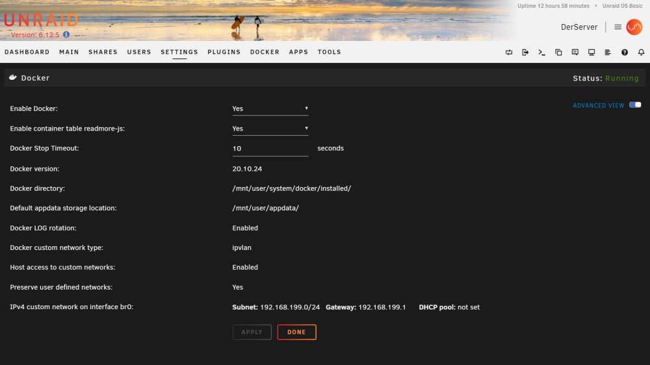650x365 pixels.
Task: Open the Docker menu tab
Action: click(x=265, y=52)
